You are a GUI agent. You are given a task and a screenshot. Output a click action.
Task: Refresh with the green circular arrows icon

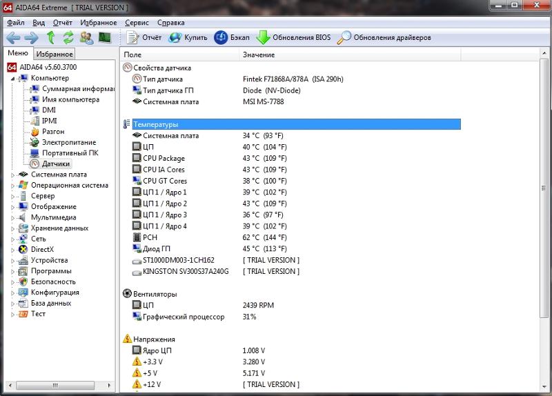point(68,37)
